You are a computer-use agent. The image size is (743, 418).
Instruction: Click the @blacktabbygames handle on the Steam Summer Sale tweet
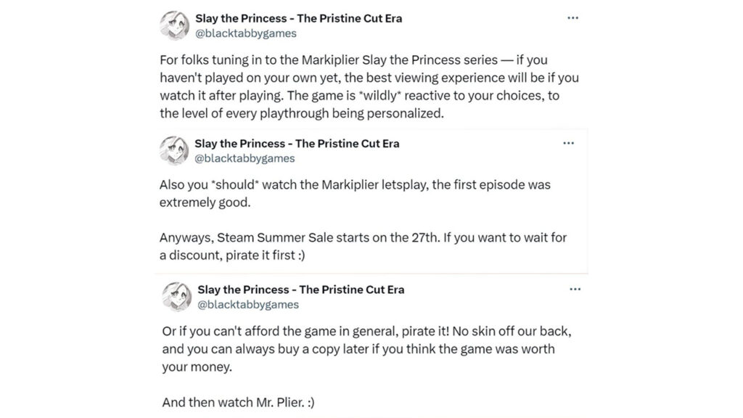tap(245, 158)
